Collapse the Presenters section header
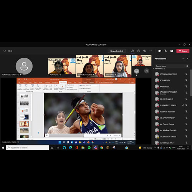192x192 pixels. (159, 69)
